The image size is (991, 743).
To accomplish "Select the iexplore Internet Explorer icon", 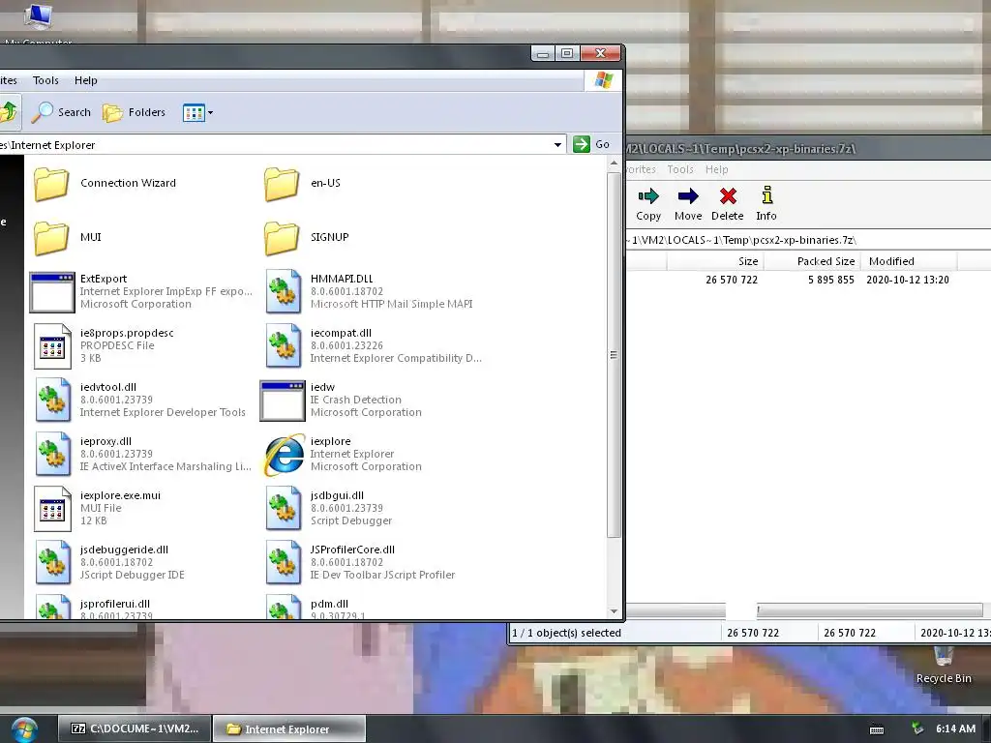I will tap(284, 455).
